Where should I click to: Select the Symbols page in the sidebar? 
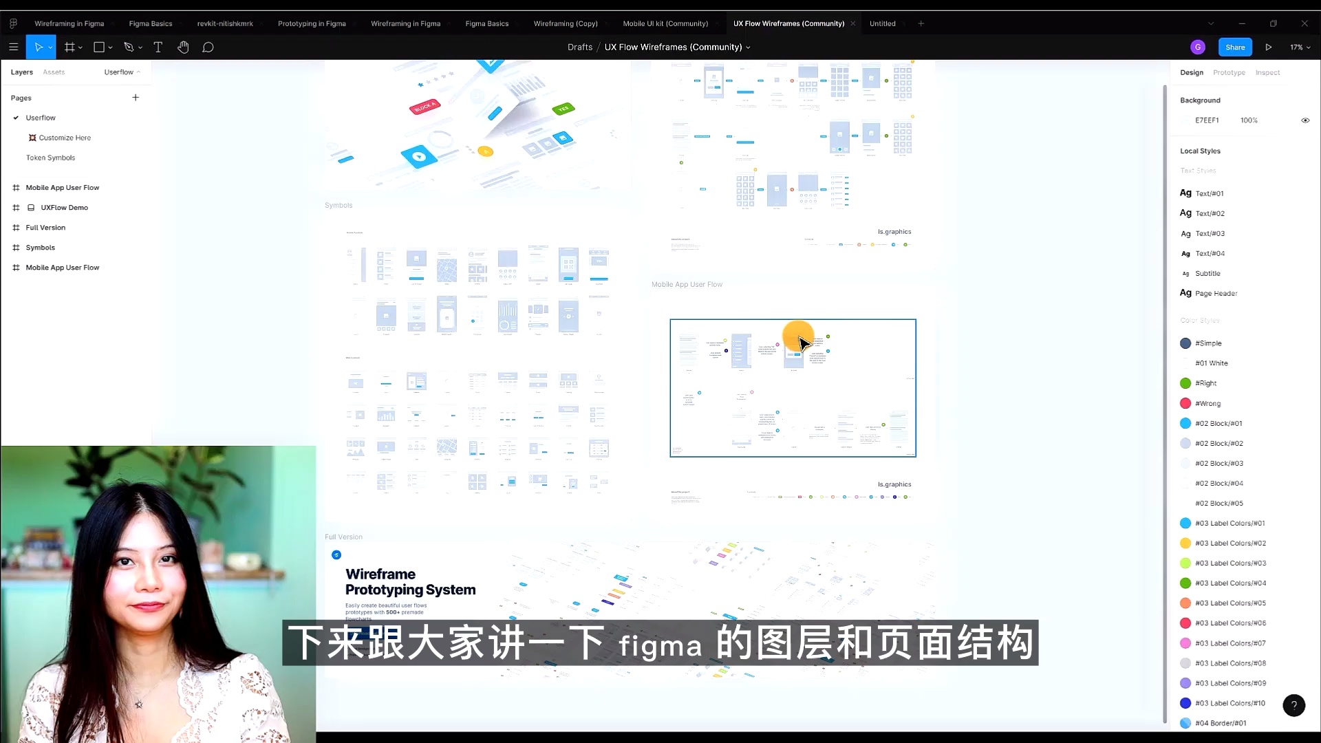pyautogui.click(x=40, y=247)
